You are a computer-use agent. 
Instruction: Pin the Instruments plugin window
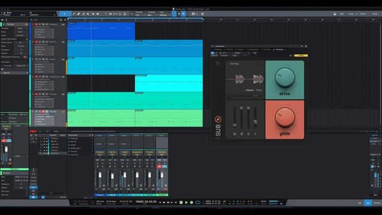coord(302,46)
